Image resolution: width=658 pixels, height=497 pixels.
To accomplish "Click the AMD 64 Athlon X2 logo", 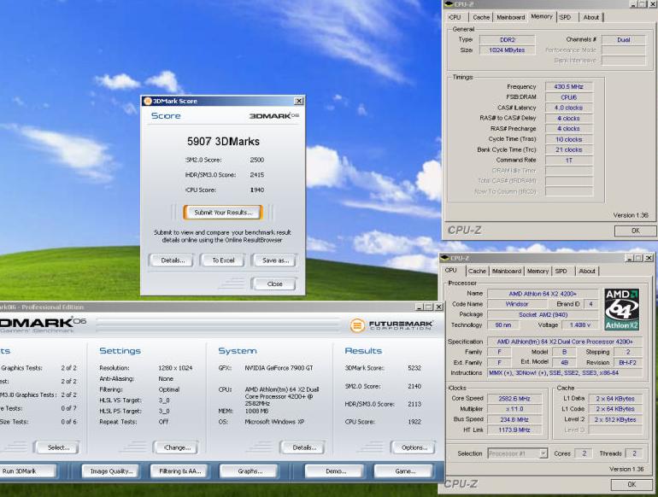I will pyautogui.click(x=622, y=309).
